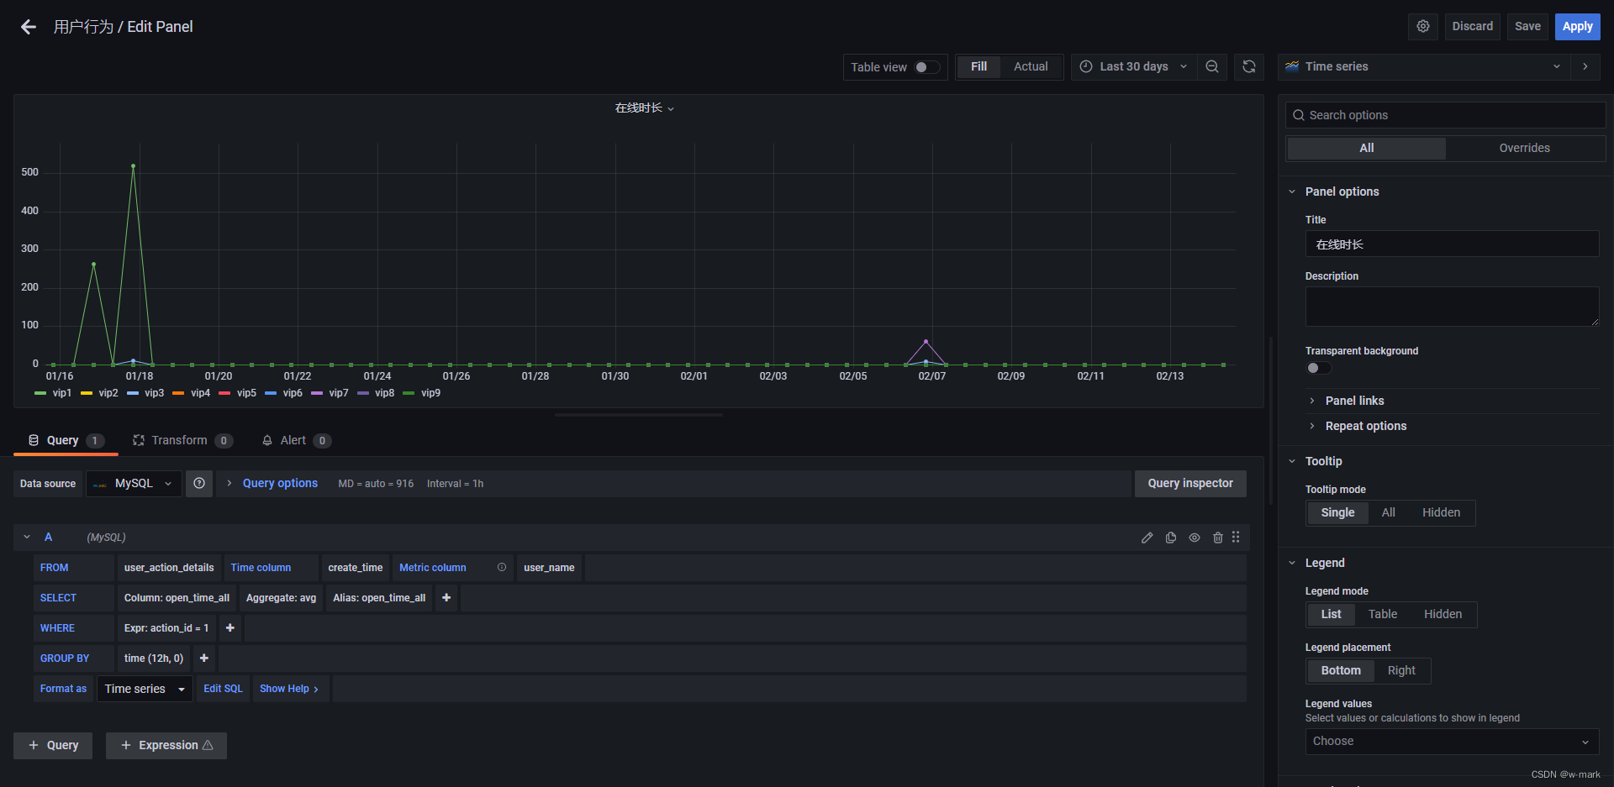Image resolution: width=1614 pixels, height=787 pixels.
Task: Toggle Table view switch
Action: [x=927, y=67]
